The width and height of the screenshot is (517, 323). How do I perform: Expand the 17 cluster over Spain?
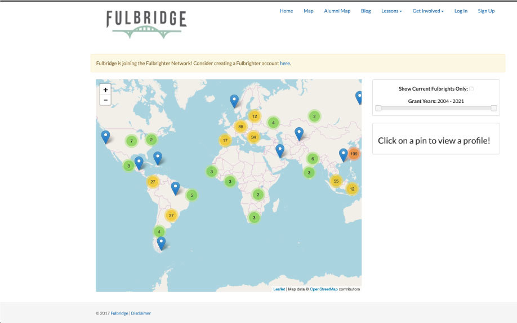[x=225, y=141]
